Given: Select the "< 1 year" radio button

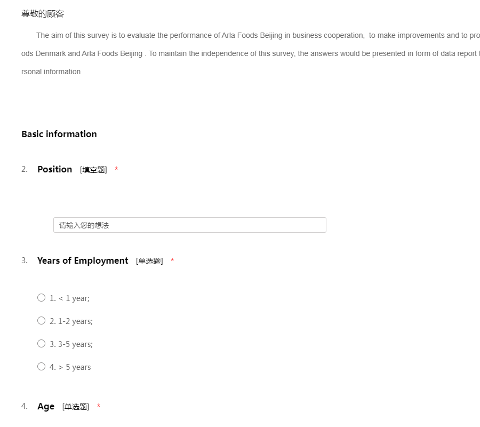Looking at the screenshot, I should 42,298.
